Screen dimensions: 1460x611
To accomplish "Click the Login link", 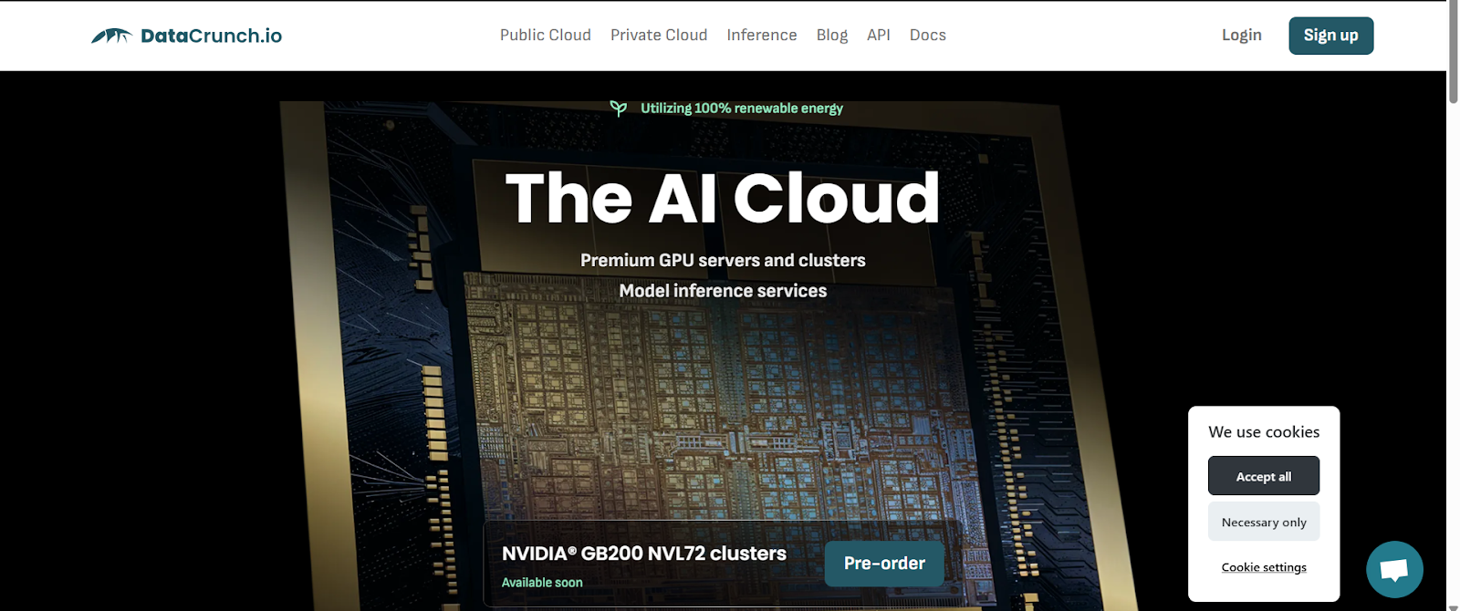I will [1242, 35].
